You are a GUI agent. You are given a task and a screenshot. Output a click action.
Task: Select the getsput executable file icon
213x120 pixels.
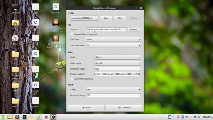click(36, 101)
